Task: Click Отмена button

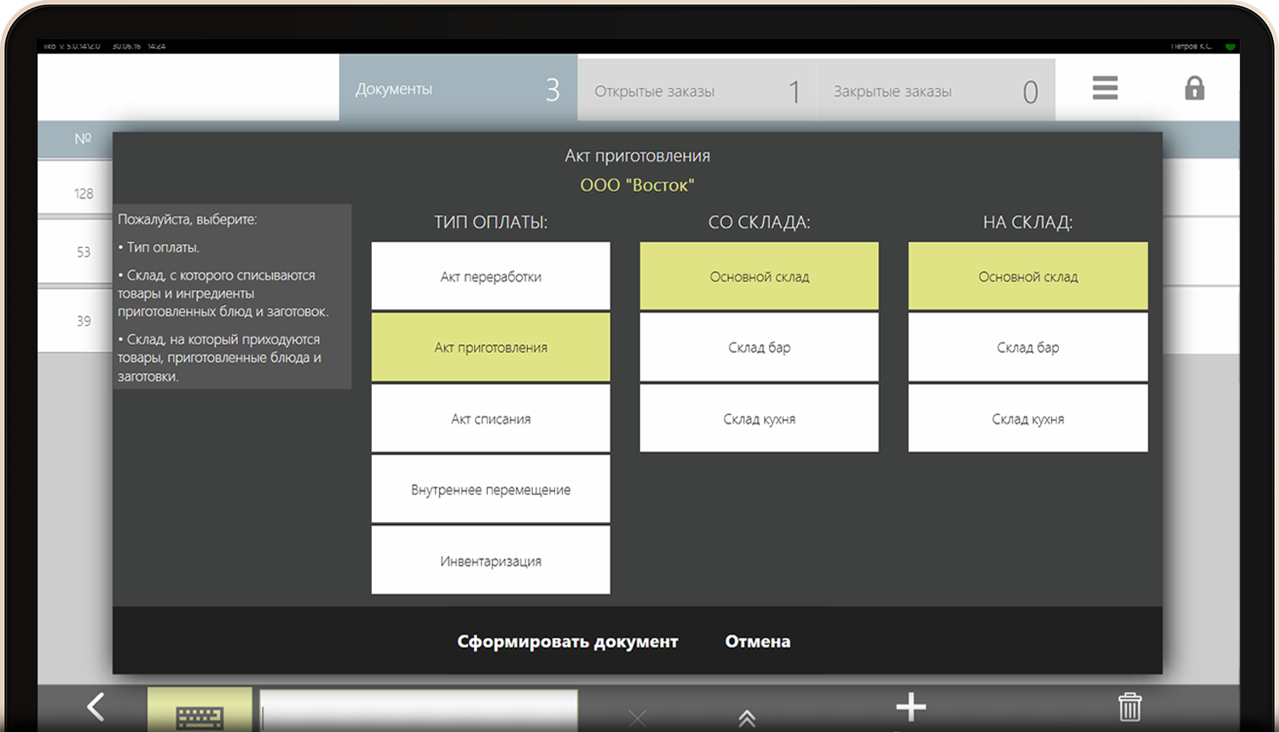Action: pos(758,642)
